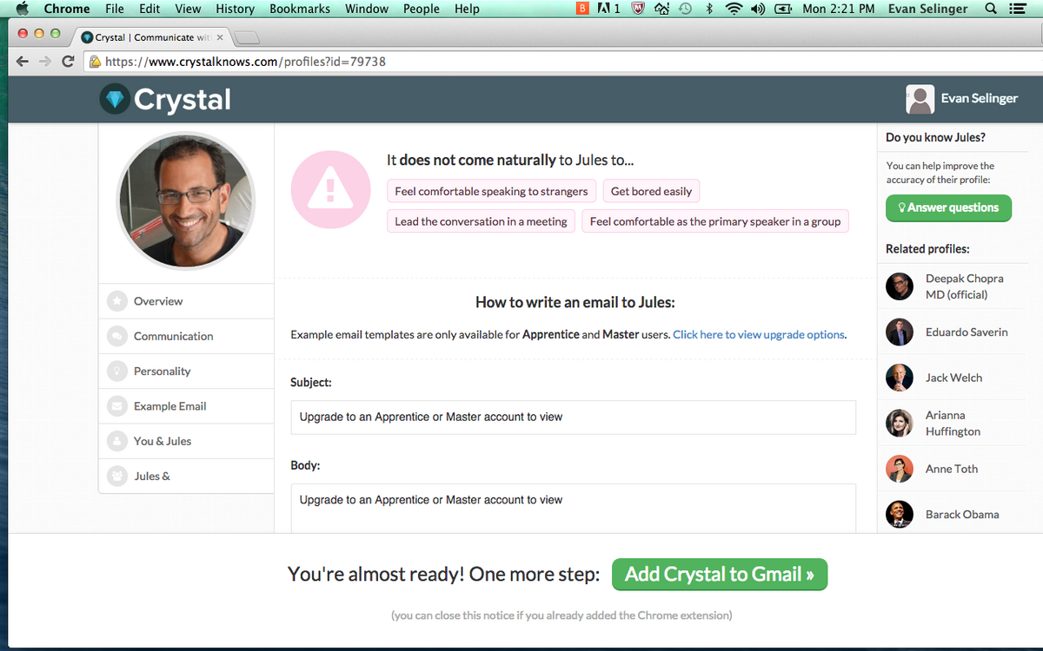
Task: Click the Crystal diamond logo icon
Action: click(114, 99)
